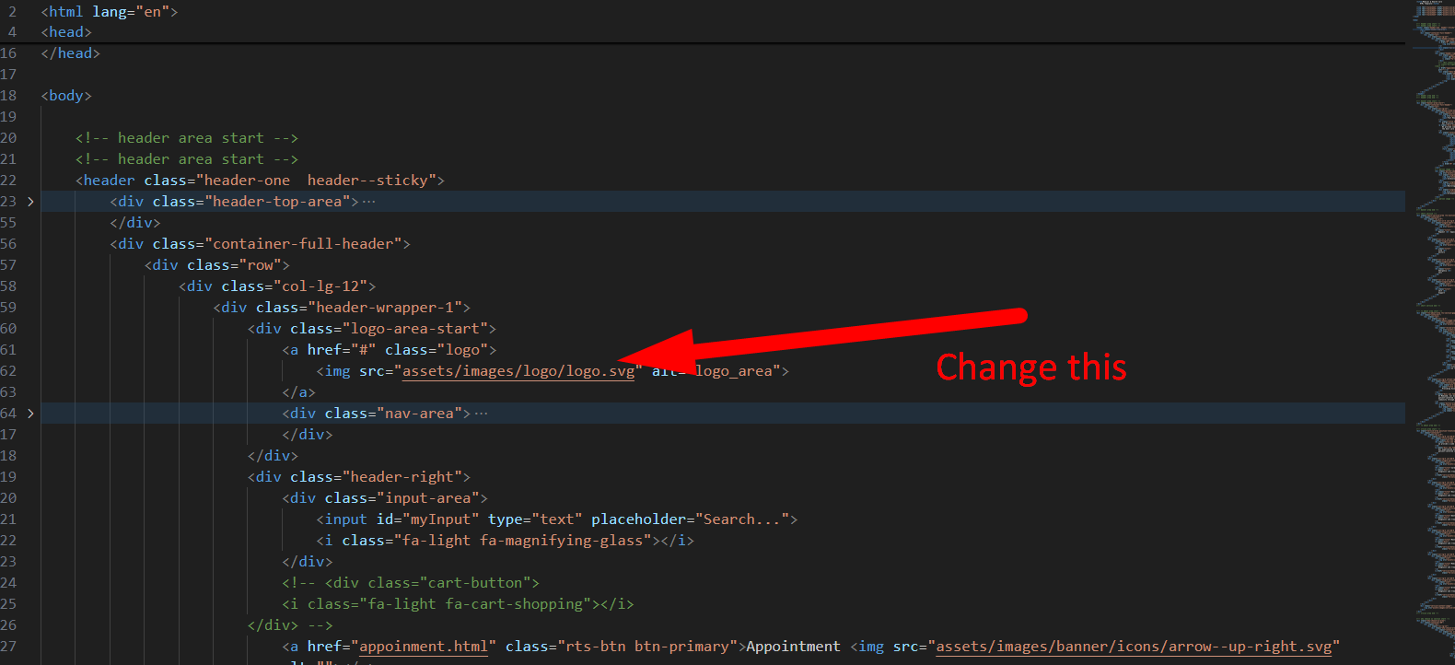This screenshot has width=1455, height=665.
Task: Open the arrow--up-right.svg path link
Action: (1133, 647)
